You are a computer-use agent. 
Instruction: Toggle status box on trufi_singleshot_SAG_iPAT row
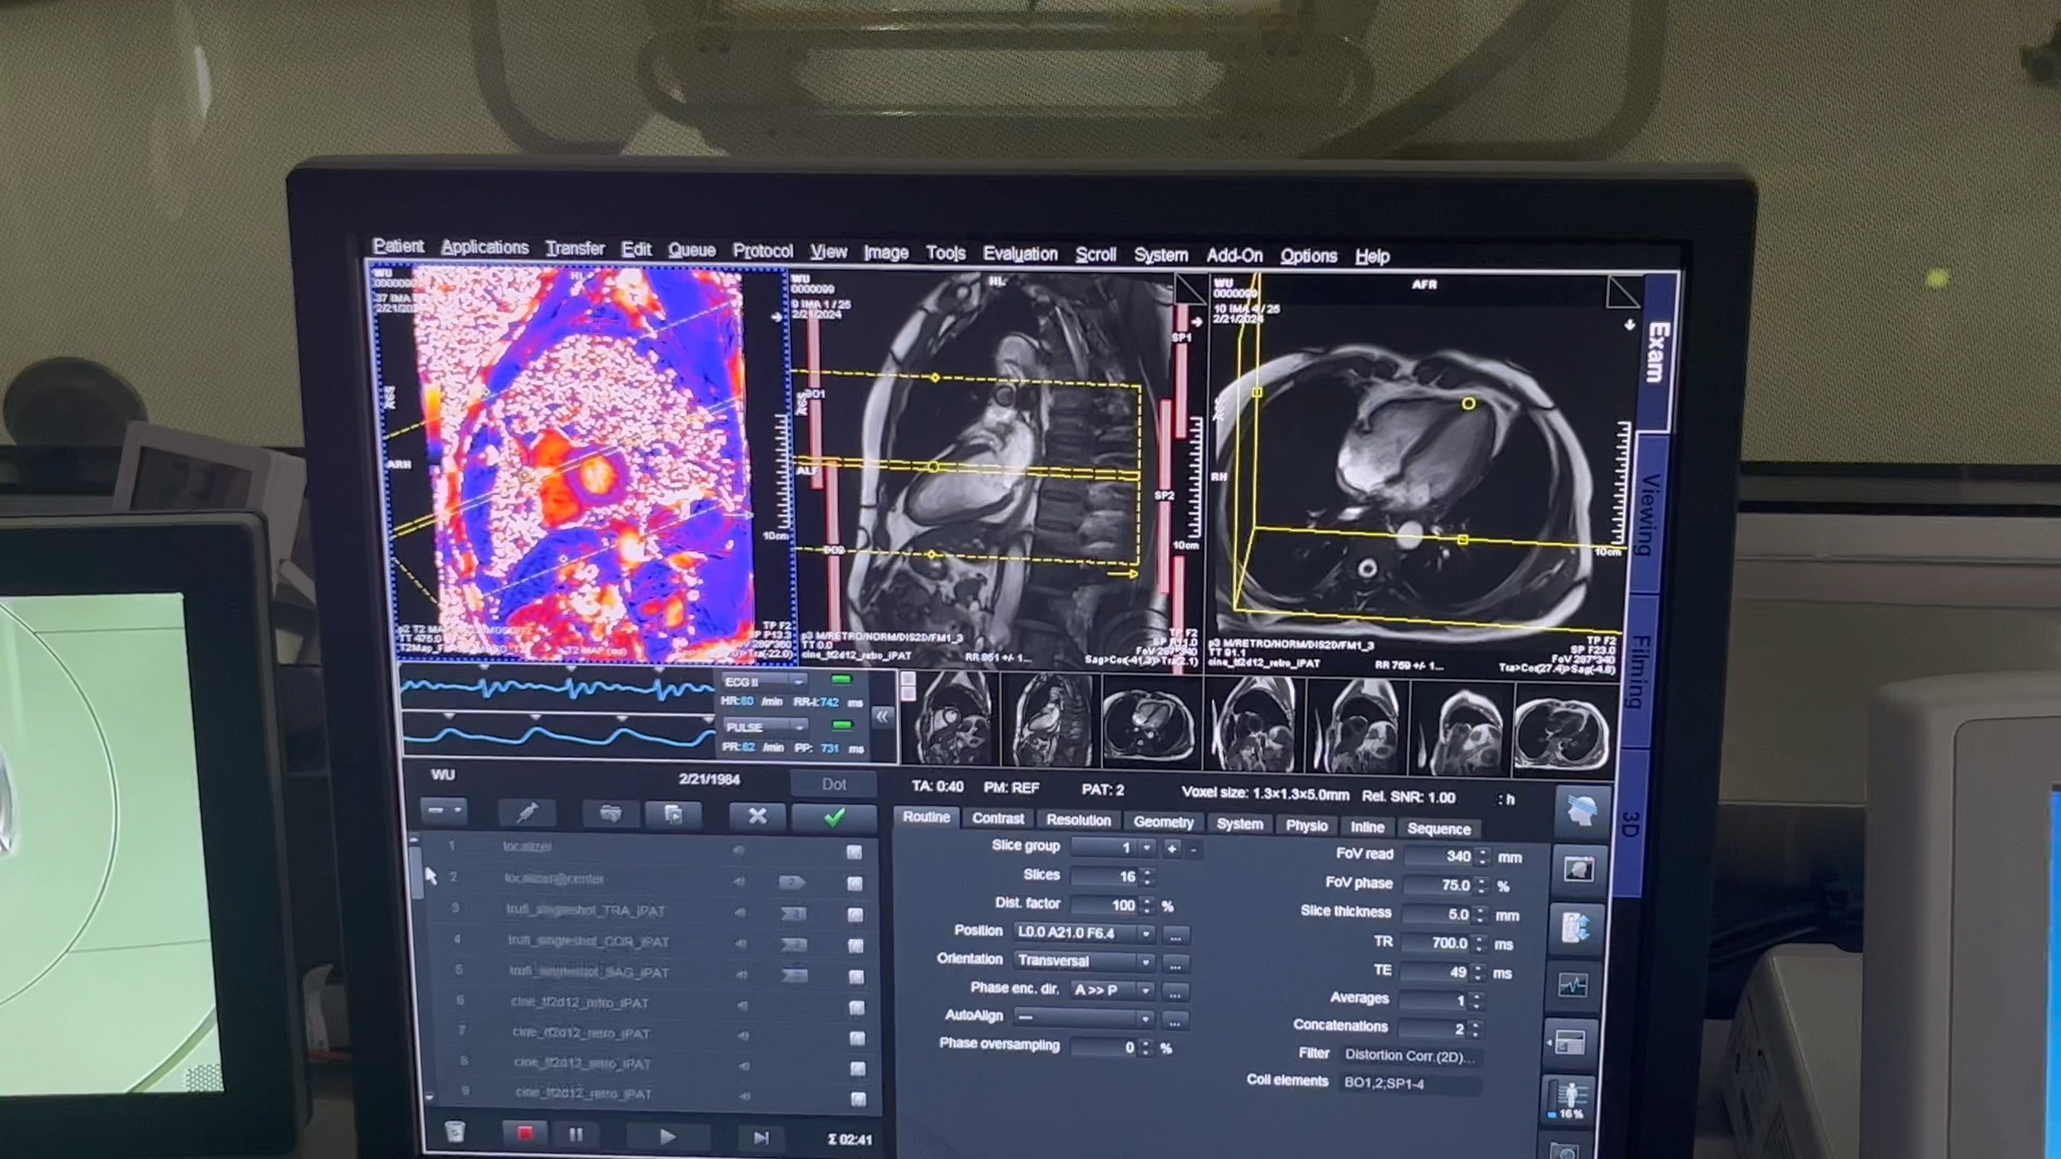pyautogui.click(x=856, y=977)
